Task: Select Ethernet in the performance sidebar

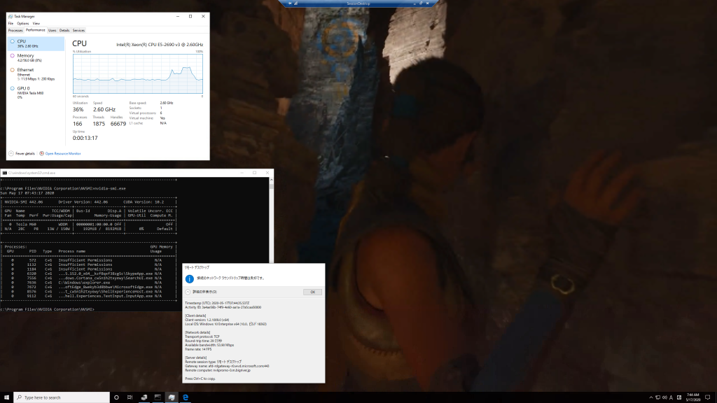Action: click(x=36, y=74)
